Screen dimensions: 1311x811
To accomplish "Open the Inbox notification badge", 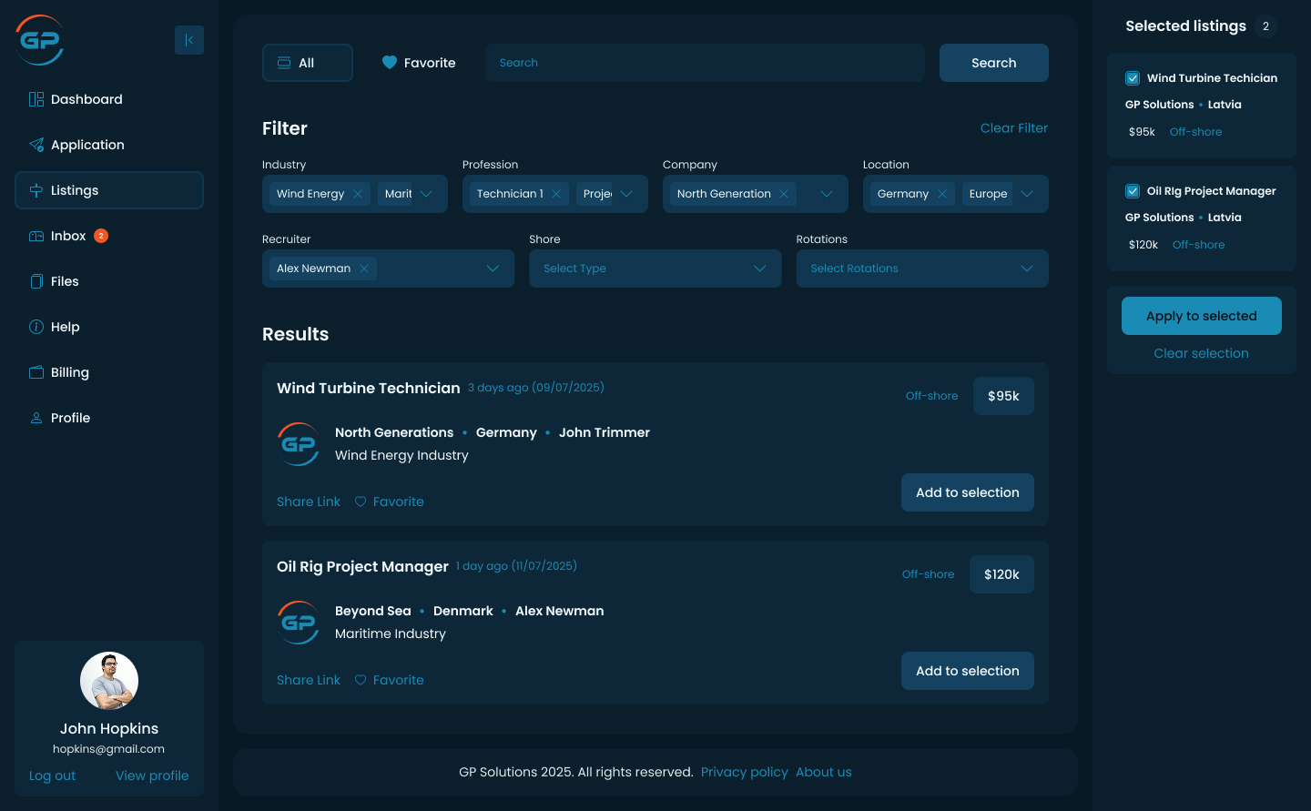I will click(x=101, y=236).
